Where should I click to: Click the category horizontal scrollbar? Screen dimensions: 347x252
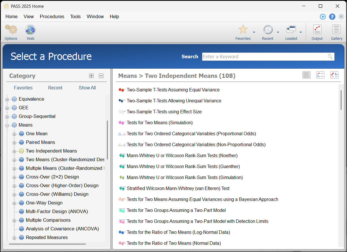point(47,244)
